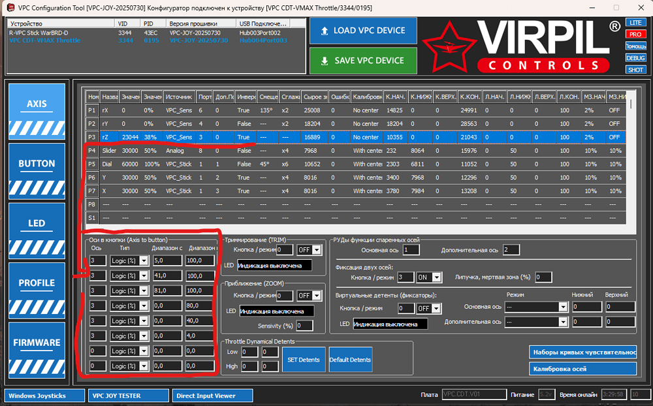Click the Default Detents button
The height and width of the screenshot is (406, 653).
350,360
